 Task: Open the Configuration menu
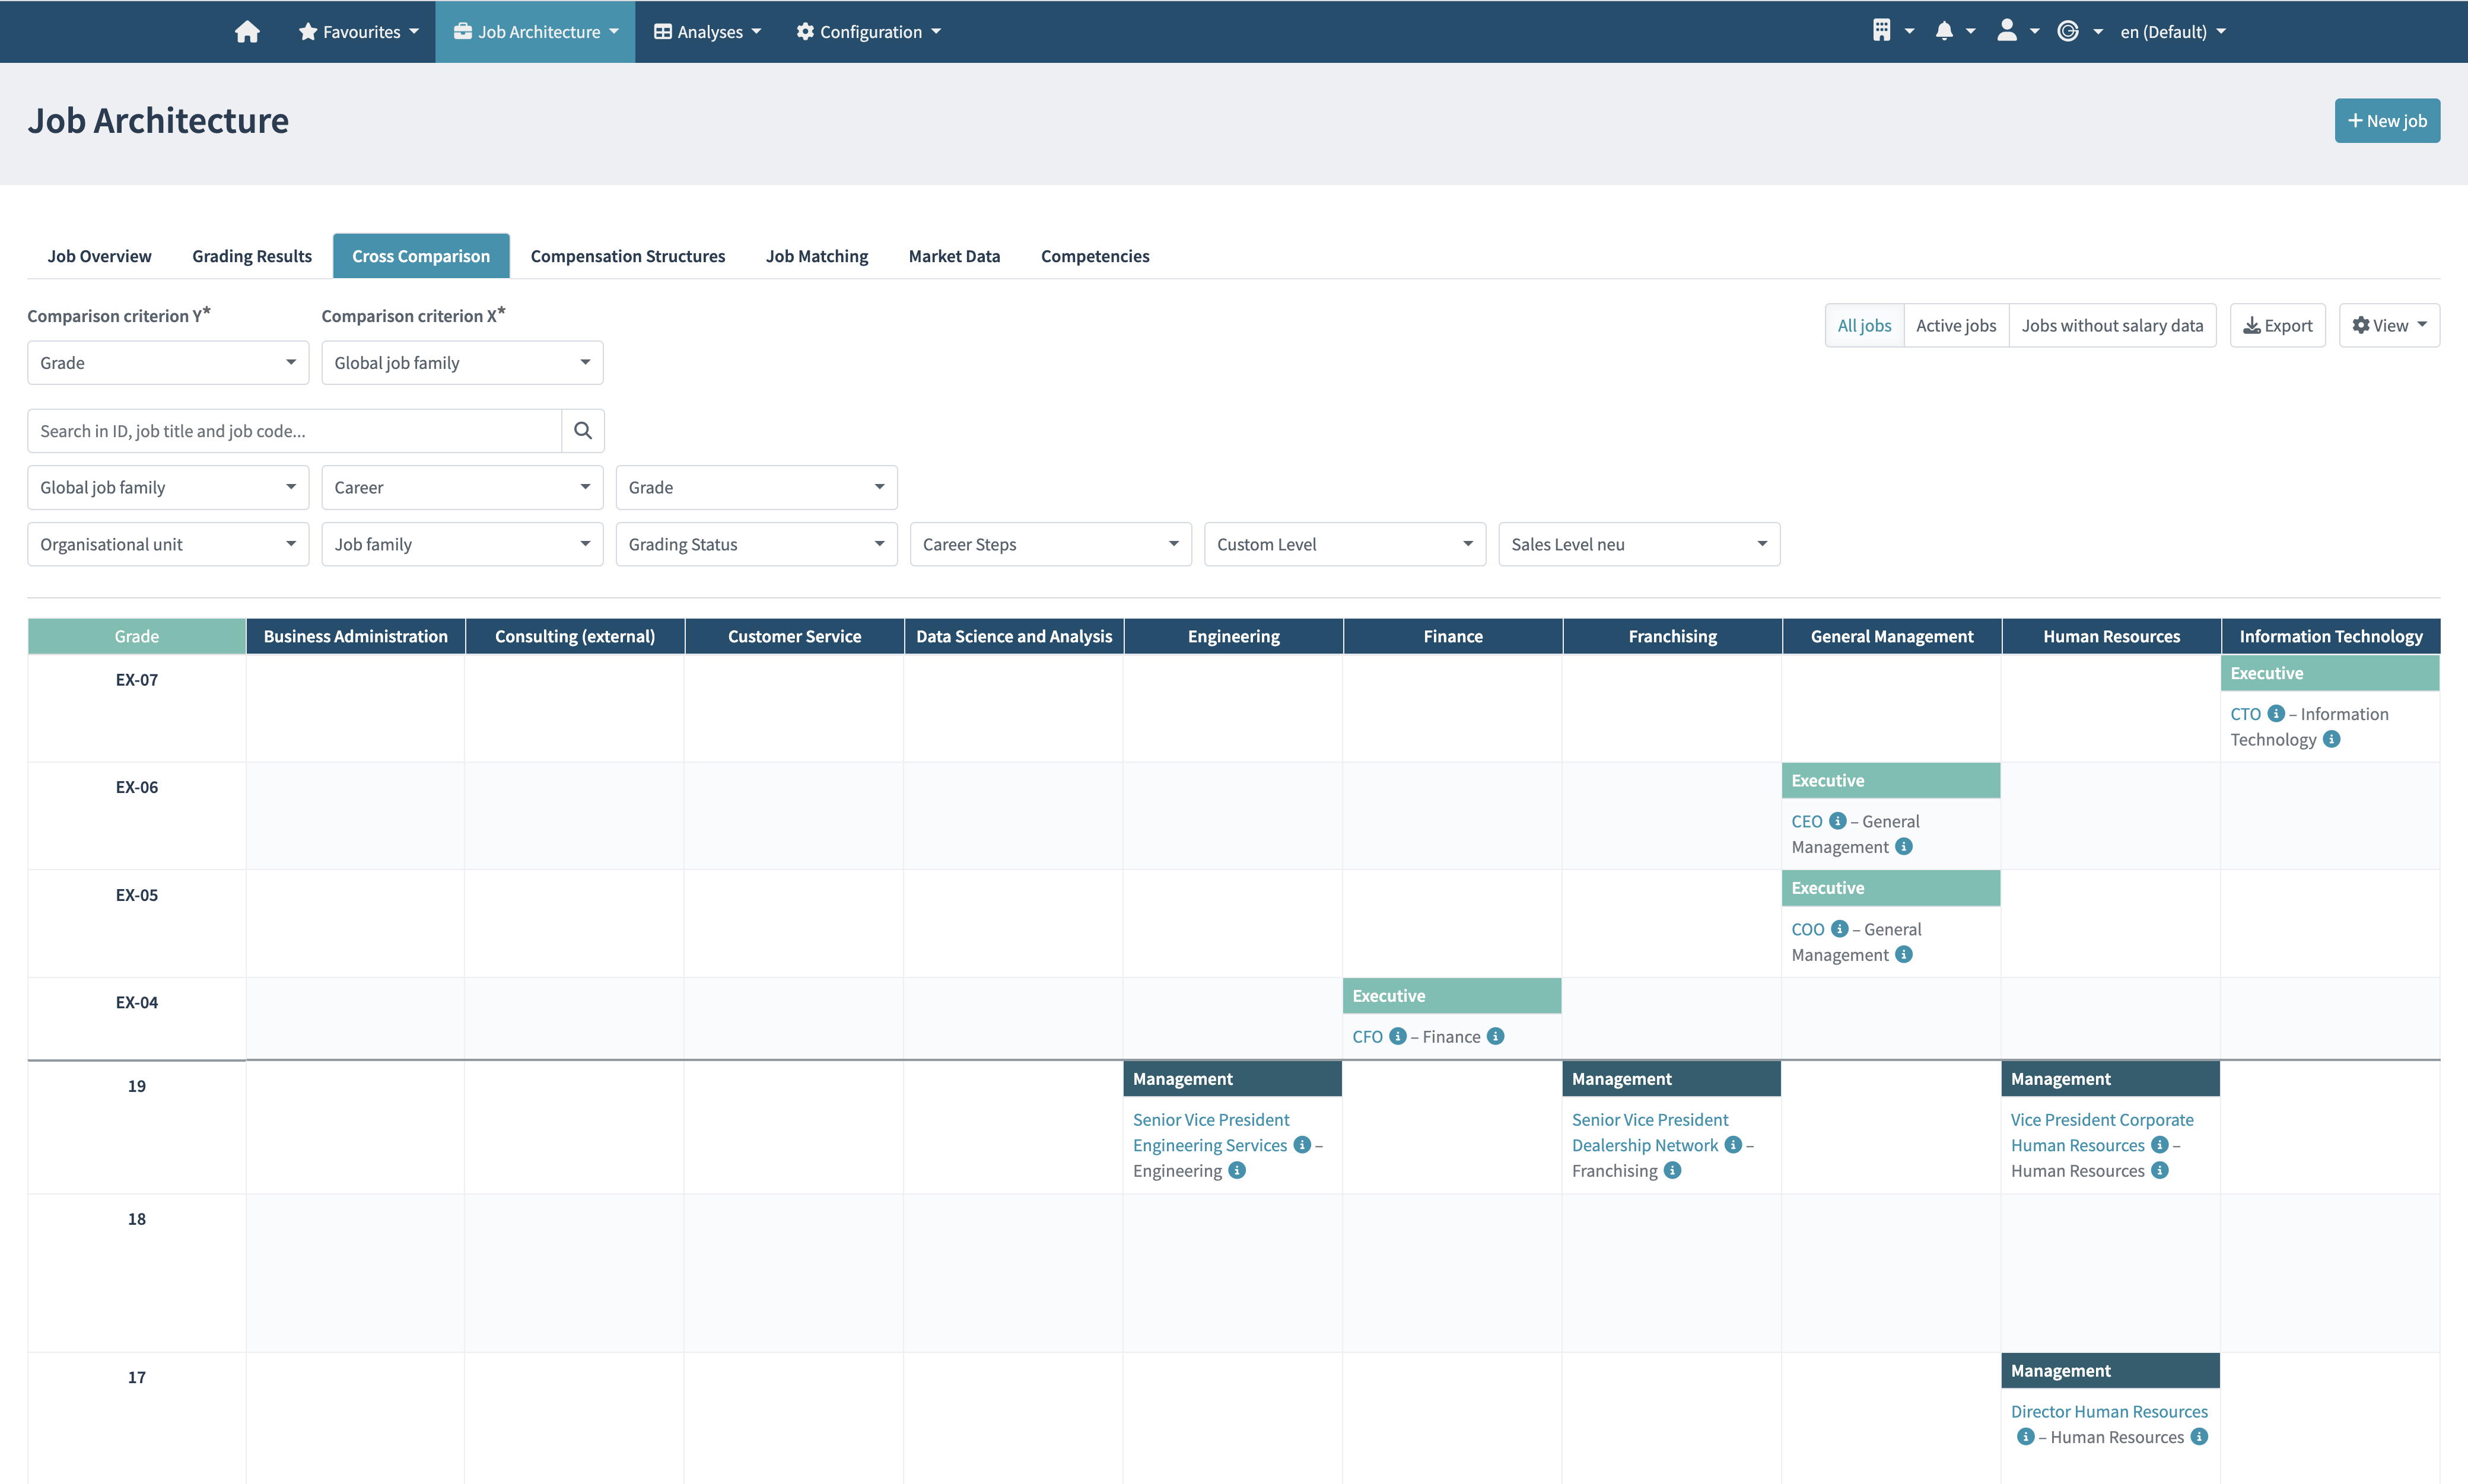(868, 32)
